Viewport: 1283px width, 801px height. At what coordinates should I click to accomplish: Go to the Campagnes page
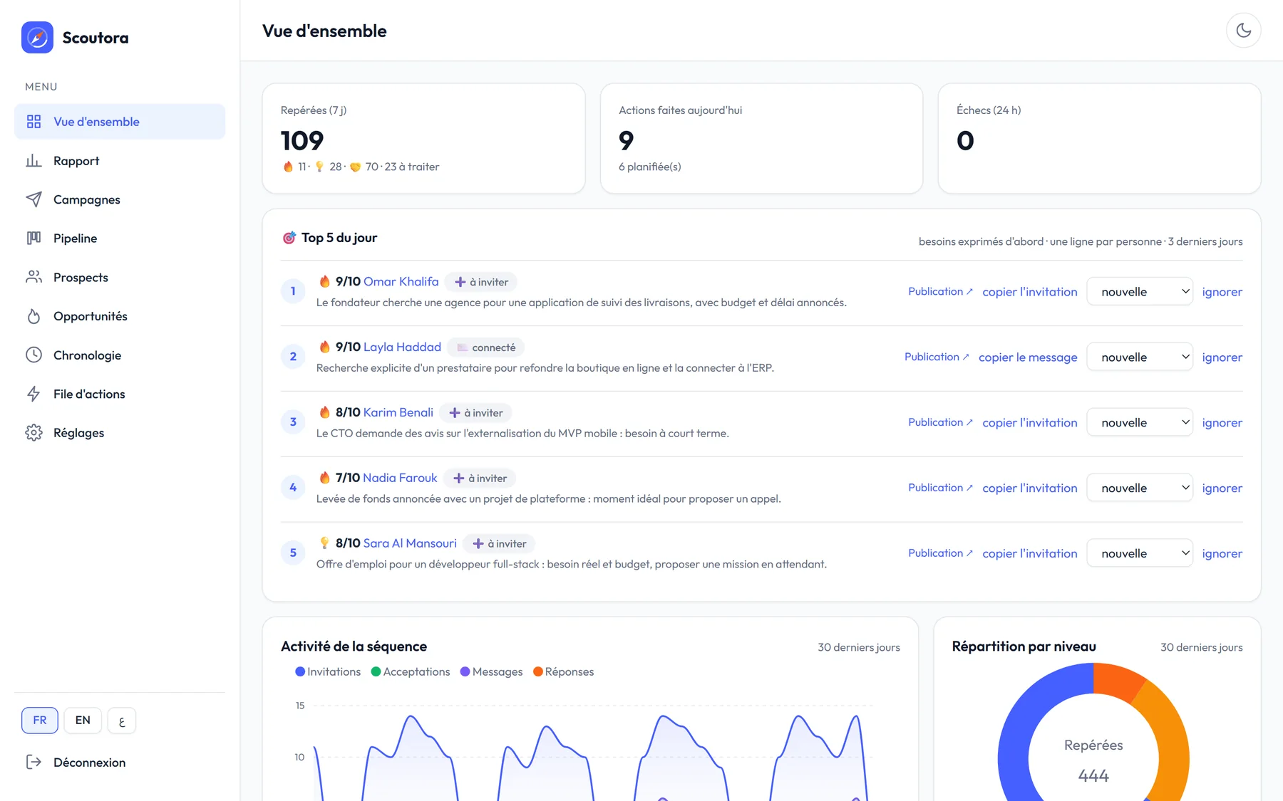click(120, 199)
